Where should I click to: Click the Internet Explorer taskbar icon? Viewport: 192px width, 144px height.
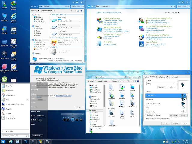[x=11, y=142]
